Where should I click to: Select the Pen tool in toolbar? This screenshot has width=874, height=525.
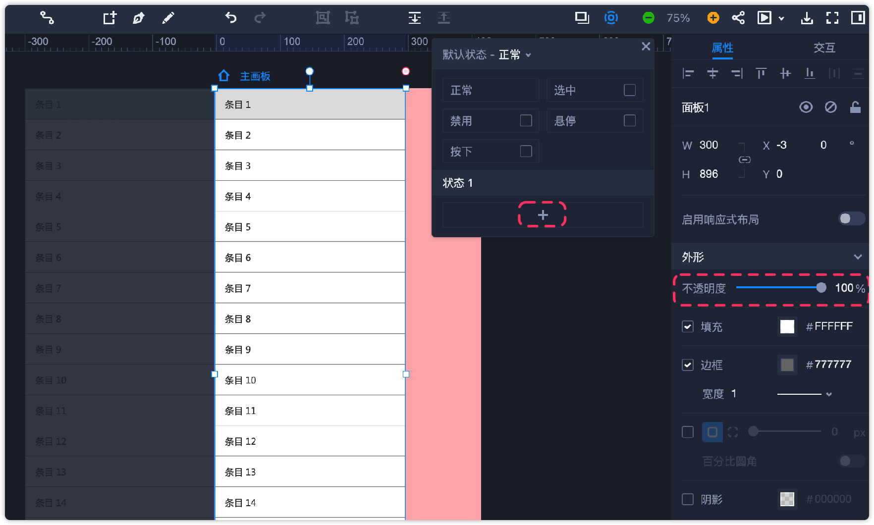pyautogui.click(x=139, y=18)
